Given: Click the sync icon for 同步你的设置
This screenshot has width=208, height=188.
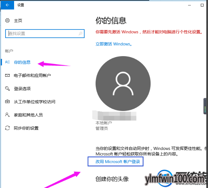Looking at the screenshot, I should (x=8, y=128).
